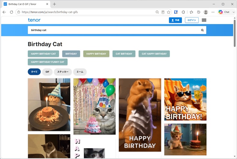This screenshot has width=237, height=159.
Task: Open the pink HAP letters GIF
Action: click(x=95, y=148)
